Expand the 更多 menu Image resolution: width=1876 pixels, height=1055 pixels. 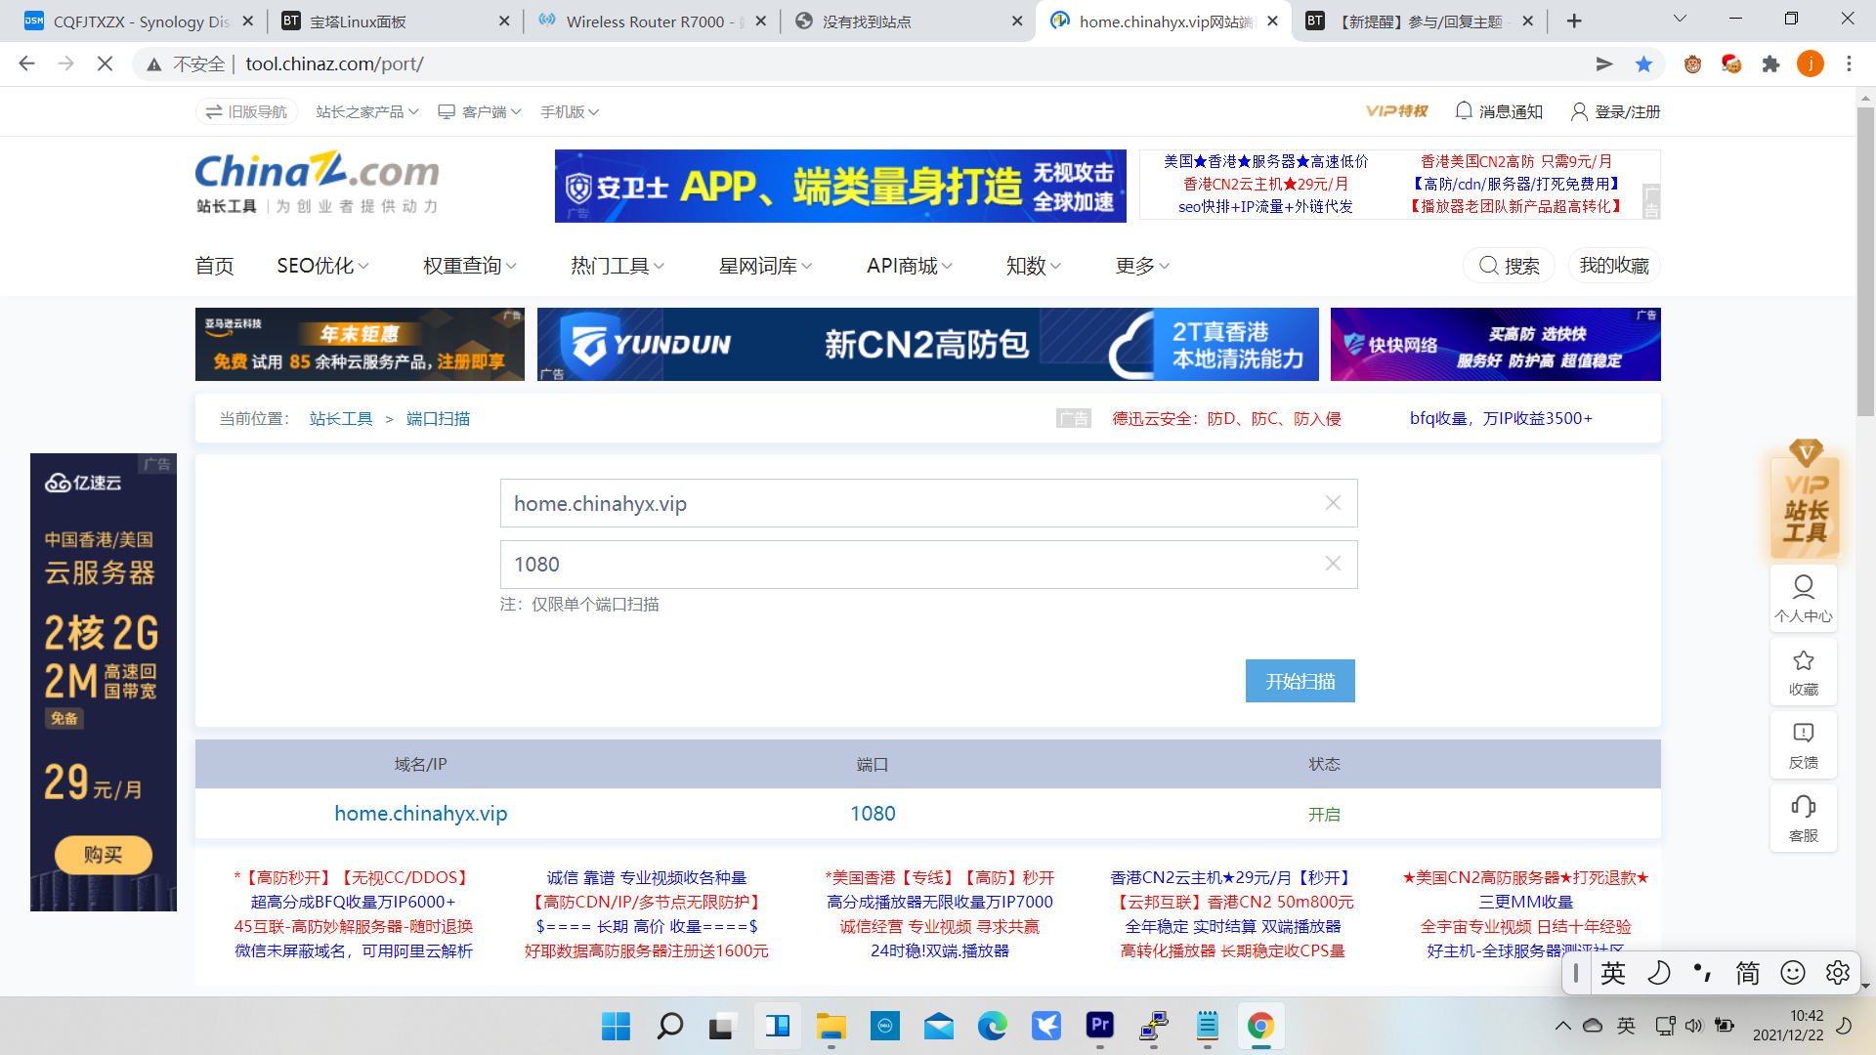1142,266
